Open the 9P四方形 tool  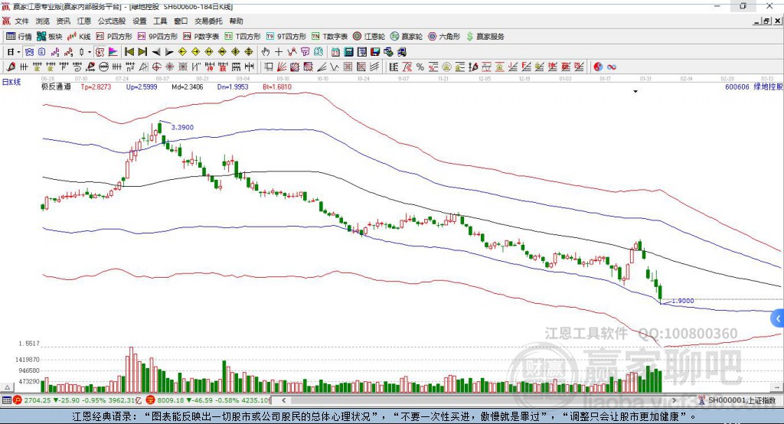pos(157,37)
